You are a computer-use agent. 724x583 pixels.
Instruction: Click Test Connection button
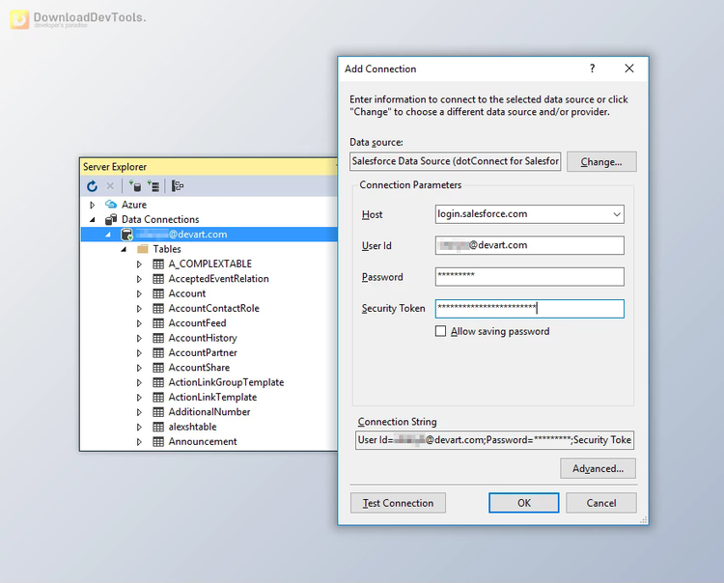(x=398, y=503)
